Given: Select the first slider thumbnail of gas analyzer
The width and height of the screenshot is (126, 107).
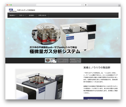Looking at the screenshot, I should point(51,60).
